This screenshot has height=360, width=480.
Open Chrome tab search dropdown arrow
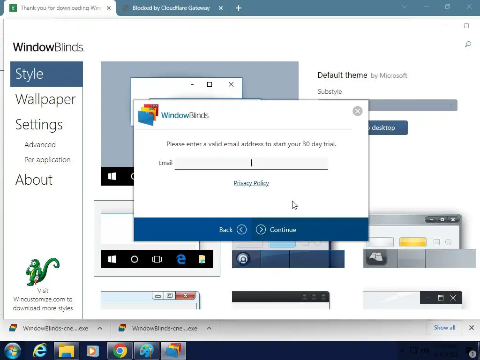click(x=405, y=7)
